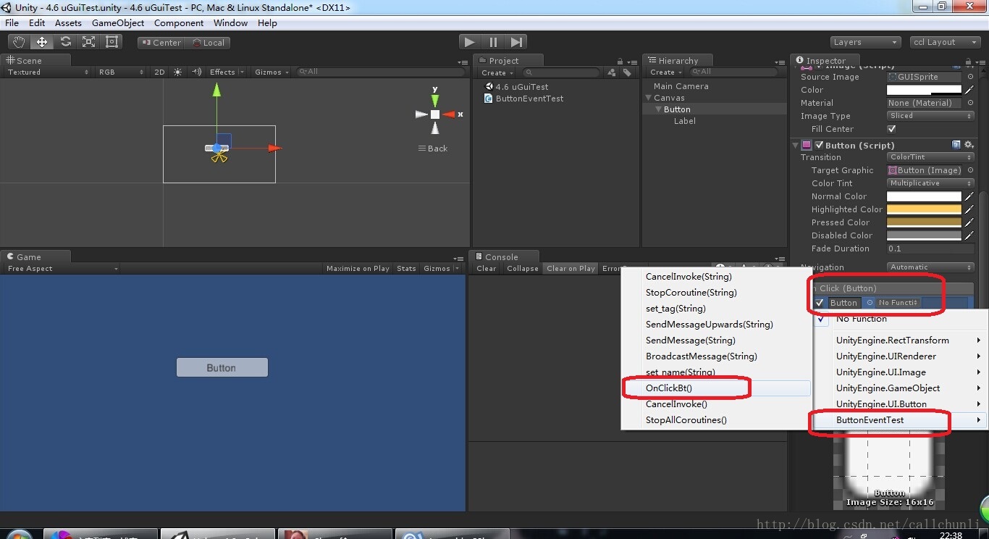
Task: Open the Button (Script) component help icon
Action: (956, 145)
